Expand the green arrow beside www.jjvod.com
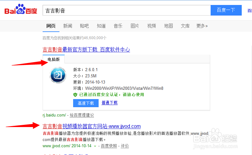 click(95, 146)
